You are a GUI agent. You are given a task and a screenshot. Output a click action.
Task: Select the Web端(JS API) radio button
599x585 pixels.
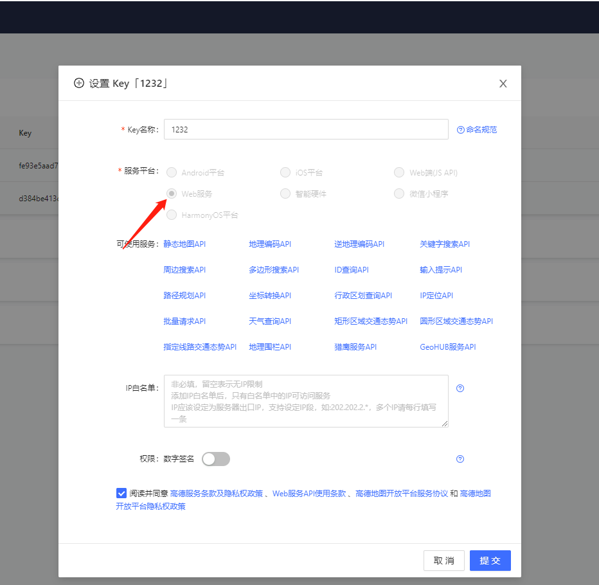399,172
